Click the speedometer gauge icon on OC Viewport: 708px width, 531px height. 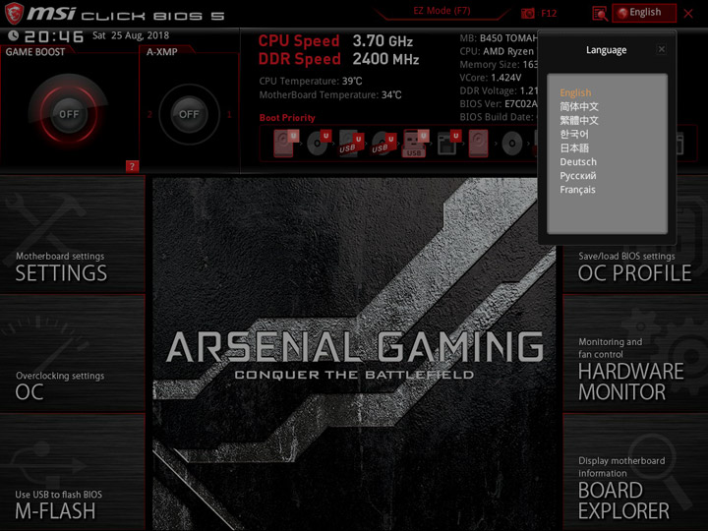45,343
